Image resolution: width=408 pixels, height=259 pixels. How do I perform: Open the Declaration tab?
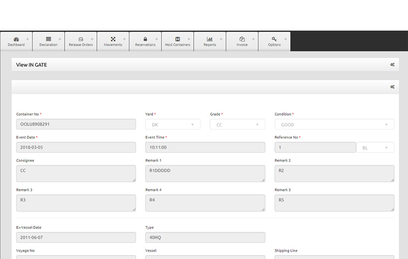(48, 41)
